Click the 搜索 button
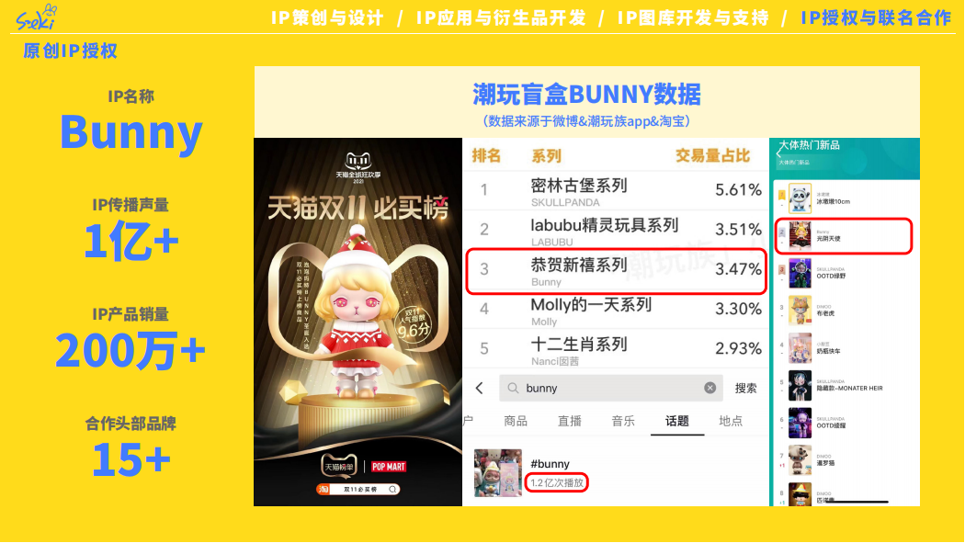965x543 pixels. tap(746, 388)
